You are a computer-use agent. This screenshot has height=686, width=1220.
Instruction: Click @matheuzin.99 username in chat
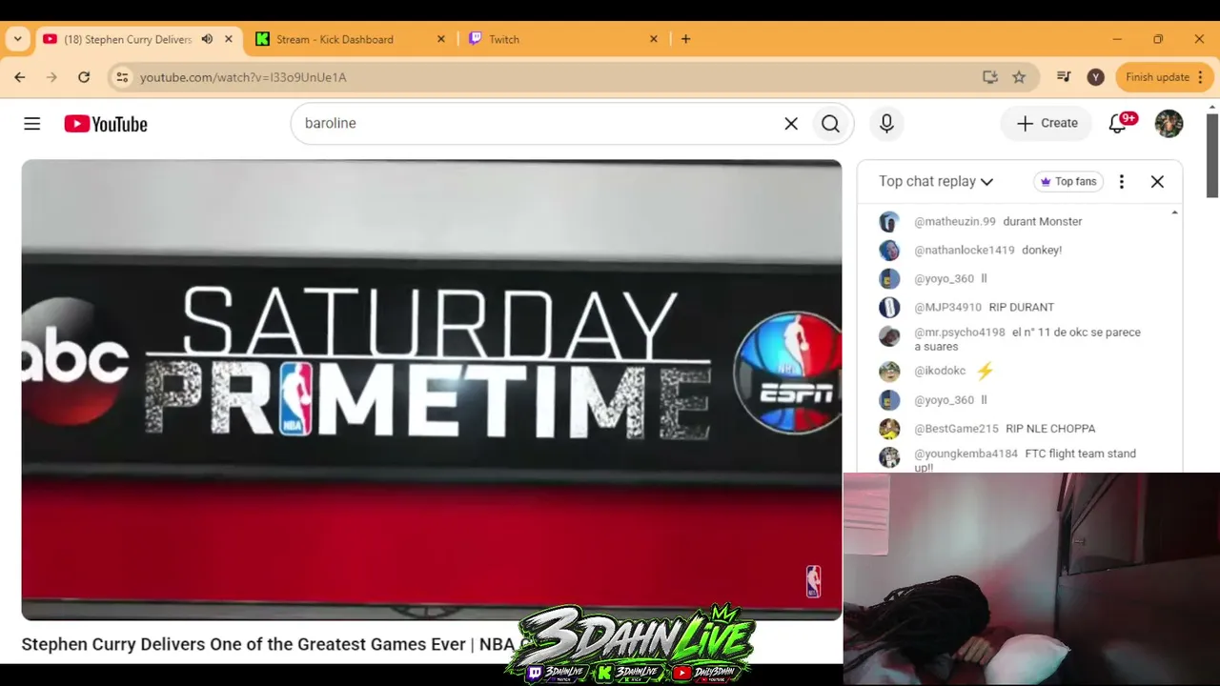coord(955,222)
